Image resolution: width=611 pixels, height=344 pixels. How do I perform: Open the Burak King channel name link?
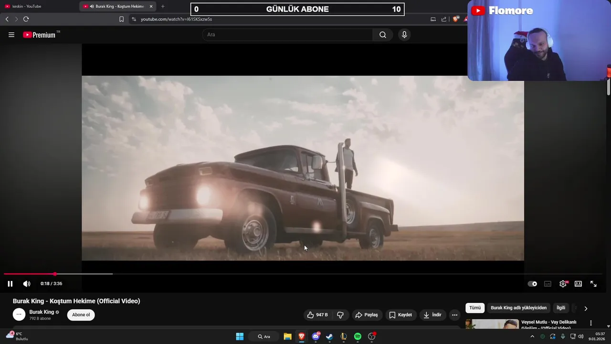tap(42, 312)
